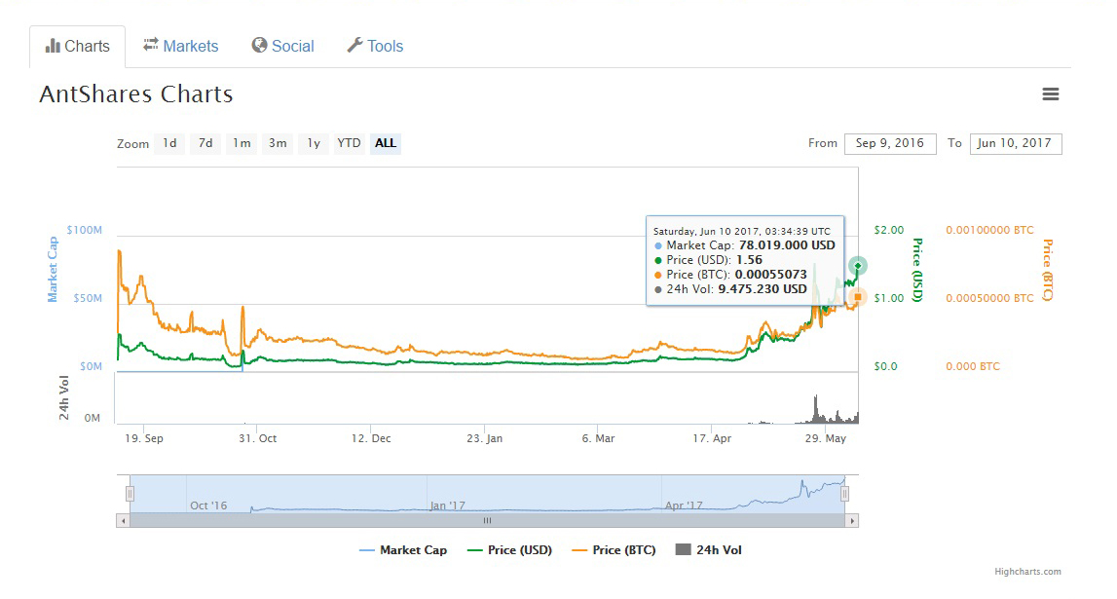The image size is (1117, 599).
Task: Click the Jan '17 navigator label
Action: click(447, 505)
